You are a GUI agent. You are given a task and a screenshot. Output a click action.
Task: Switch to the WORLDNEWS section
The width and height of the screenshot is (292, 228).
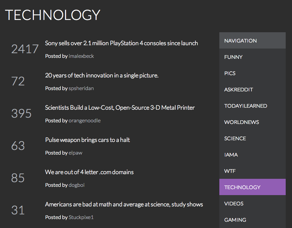pos(252,122)
